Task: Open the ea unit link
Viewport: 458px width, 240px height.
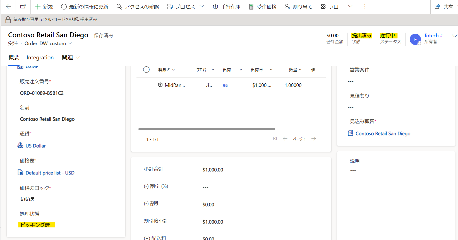Action: pos(225,85)
